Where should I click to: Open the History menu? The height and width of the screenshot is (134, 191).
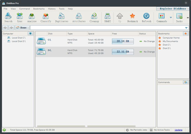pos(52,9)
